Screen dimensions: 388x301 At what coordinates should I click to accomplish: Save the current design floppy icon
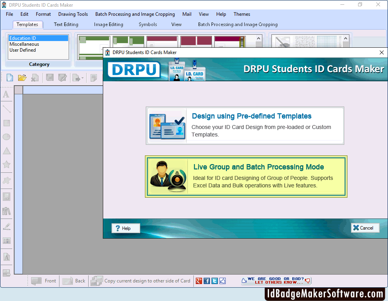pyautogui.click(x=50, y=78)
